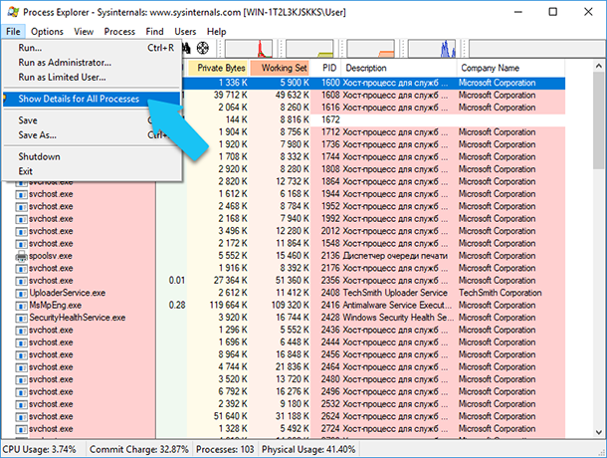This screenshot has width=607, height=458.
Task: Open the Shutdown menu entry
Action: point(93,157)
